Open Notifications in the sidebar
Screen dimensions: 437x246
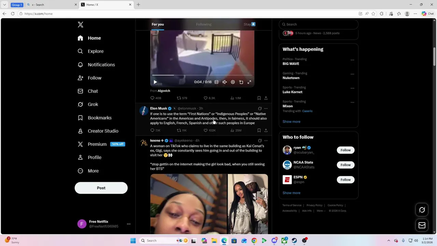click(x=96, y=65)
